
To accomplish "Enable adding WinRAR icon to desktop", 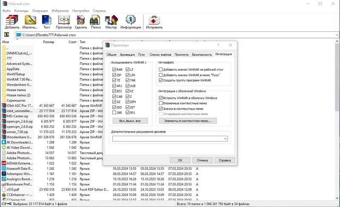I will click(x=161, y=69).
